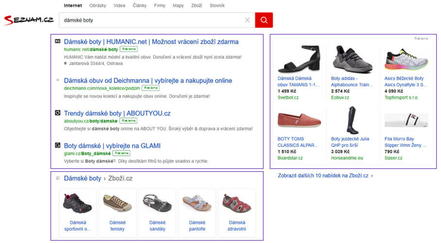Open the Dámské pantofle category label
The image size is (441, 243).
tap(197, 226)
